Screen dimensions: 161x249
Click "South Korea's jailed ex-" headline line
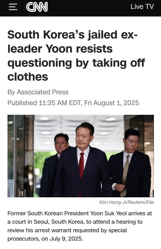tap(72, 35)
